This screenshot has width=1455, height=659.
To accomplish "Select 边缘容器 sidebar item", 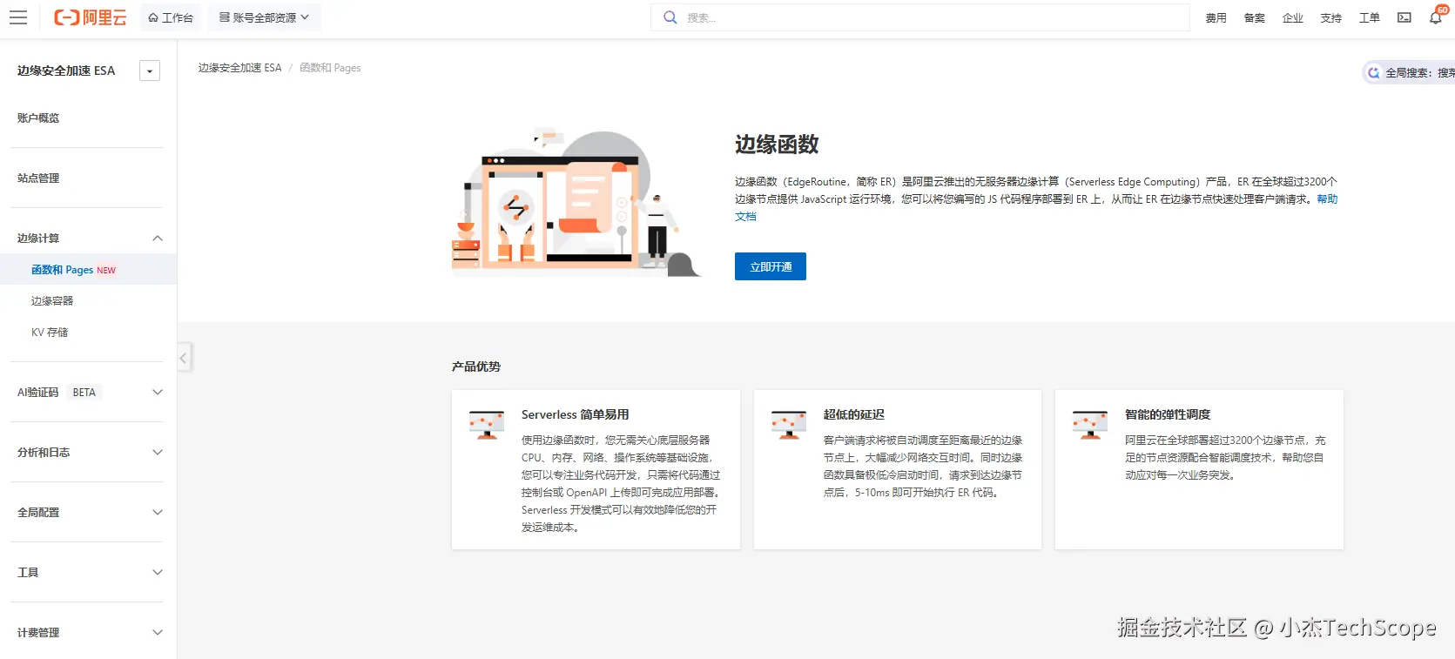I will point(52,301).
